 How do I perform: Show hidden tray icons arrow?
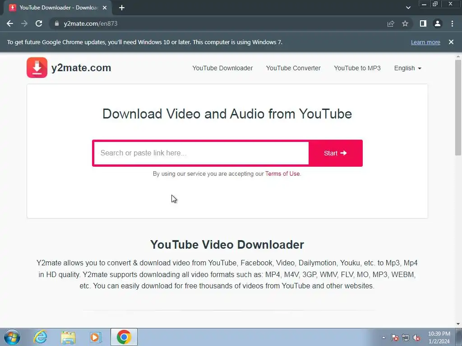click(x=383, y=337)
